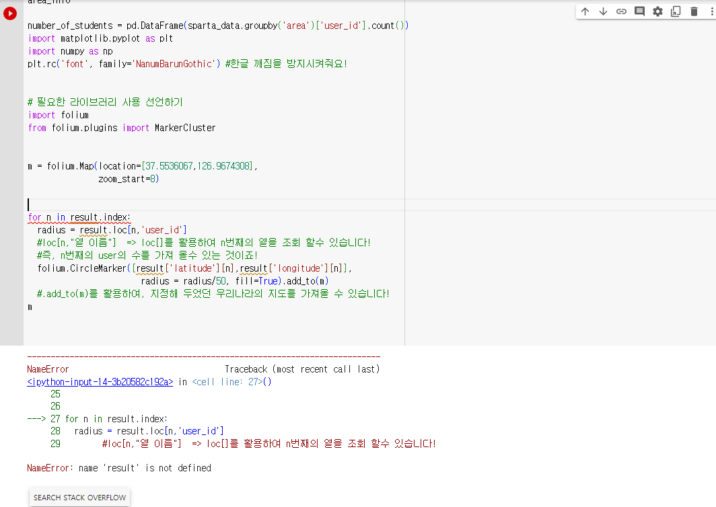Click the 'radius = radius/50, fill=True).add_to(m)' line
716x507 pixels.
pos(235,281)
